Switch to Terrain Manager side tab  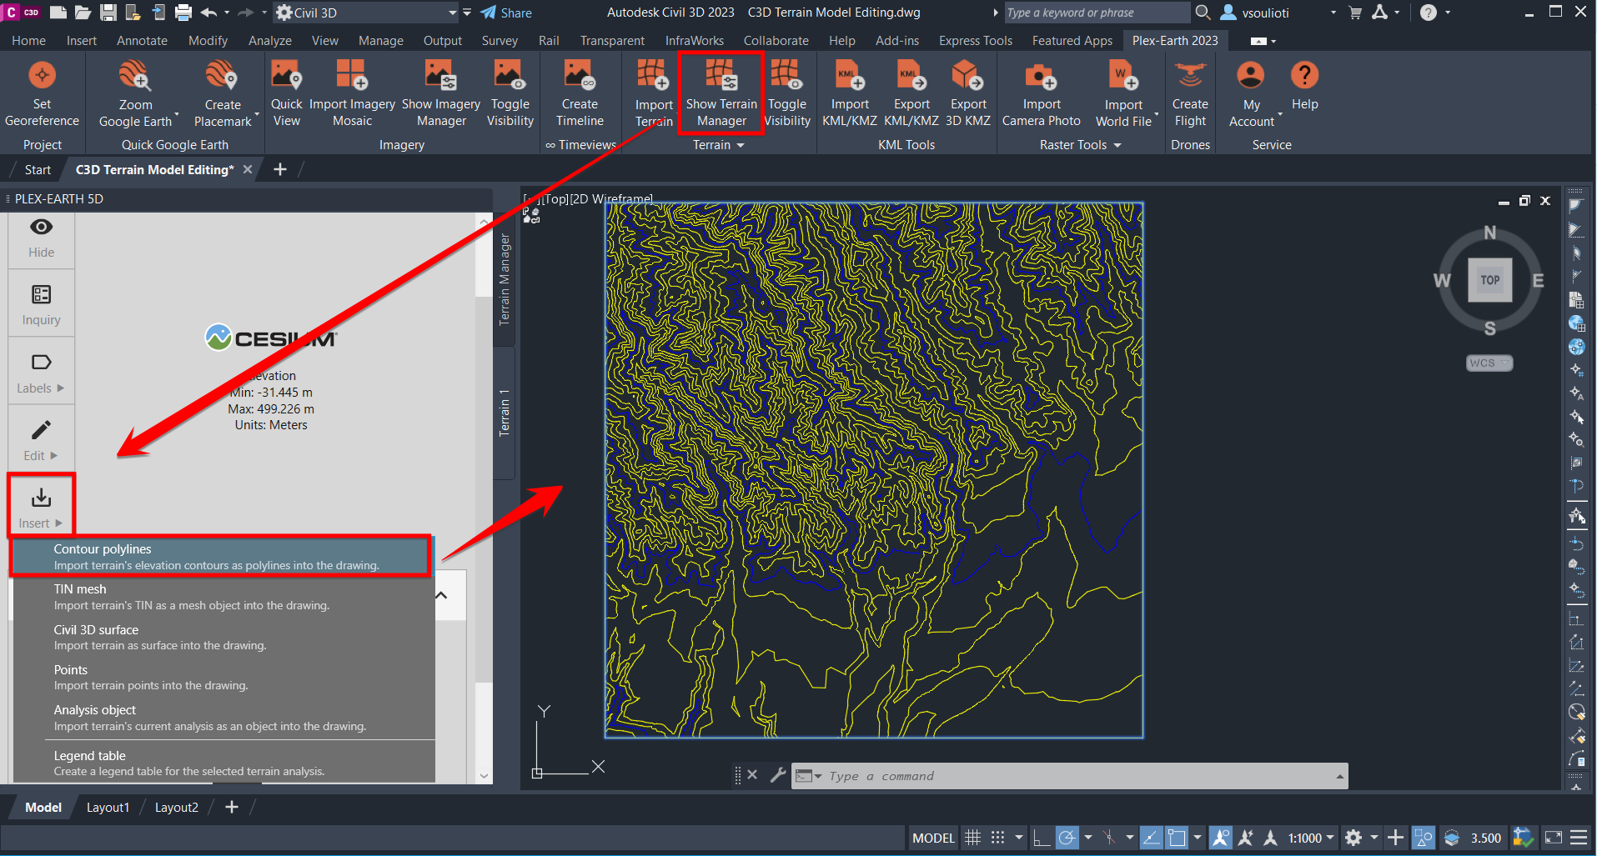click(504, 279)
